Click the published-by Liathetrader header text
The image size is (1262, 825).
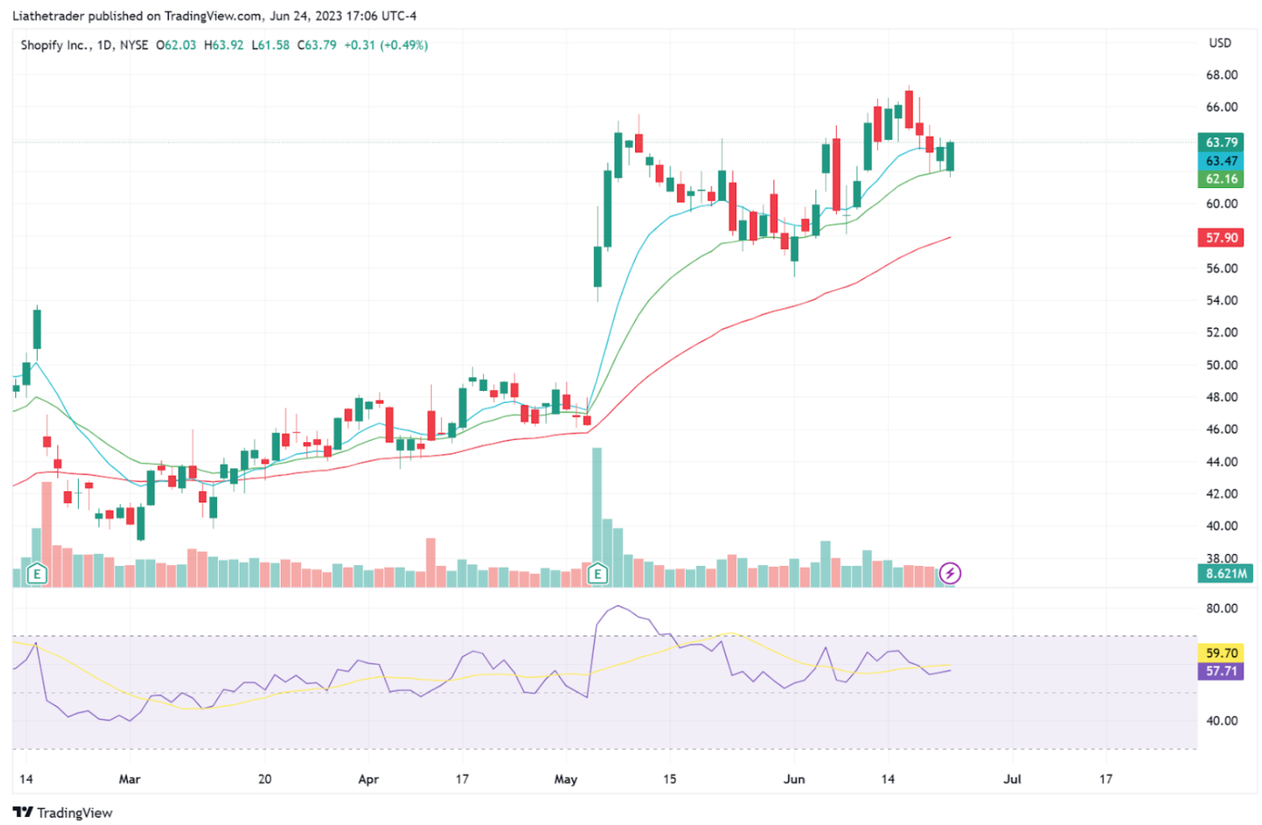[214, 15]
